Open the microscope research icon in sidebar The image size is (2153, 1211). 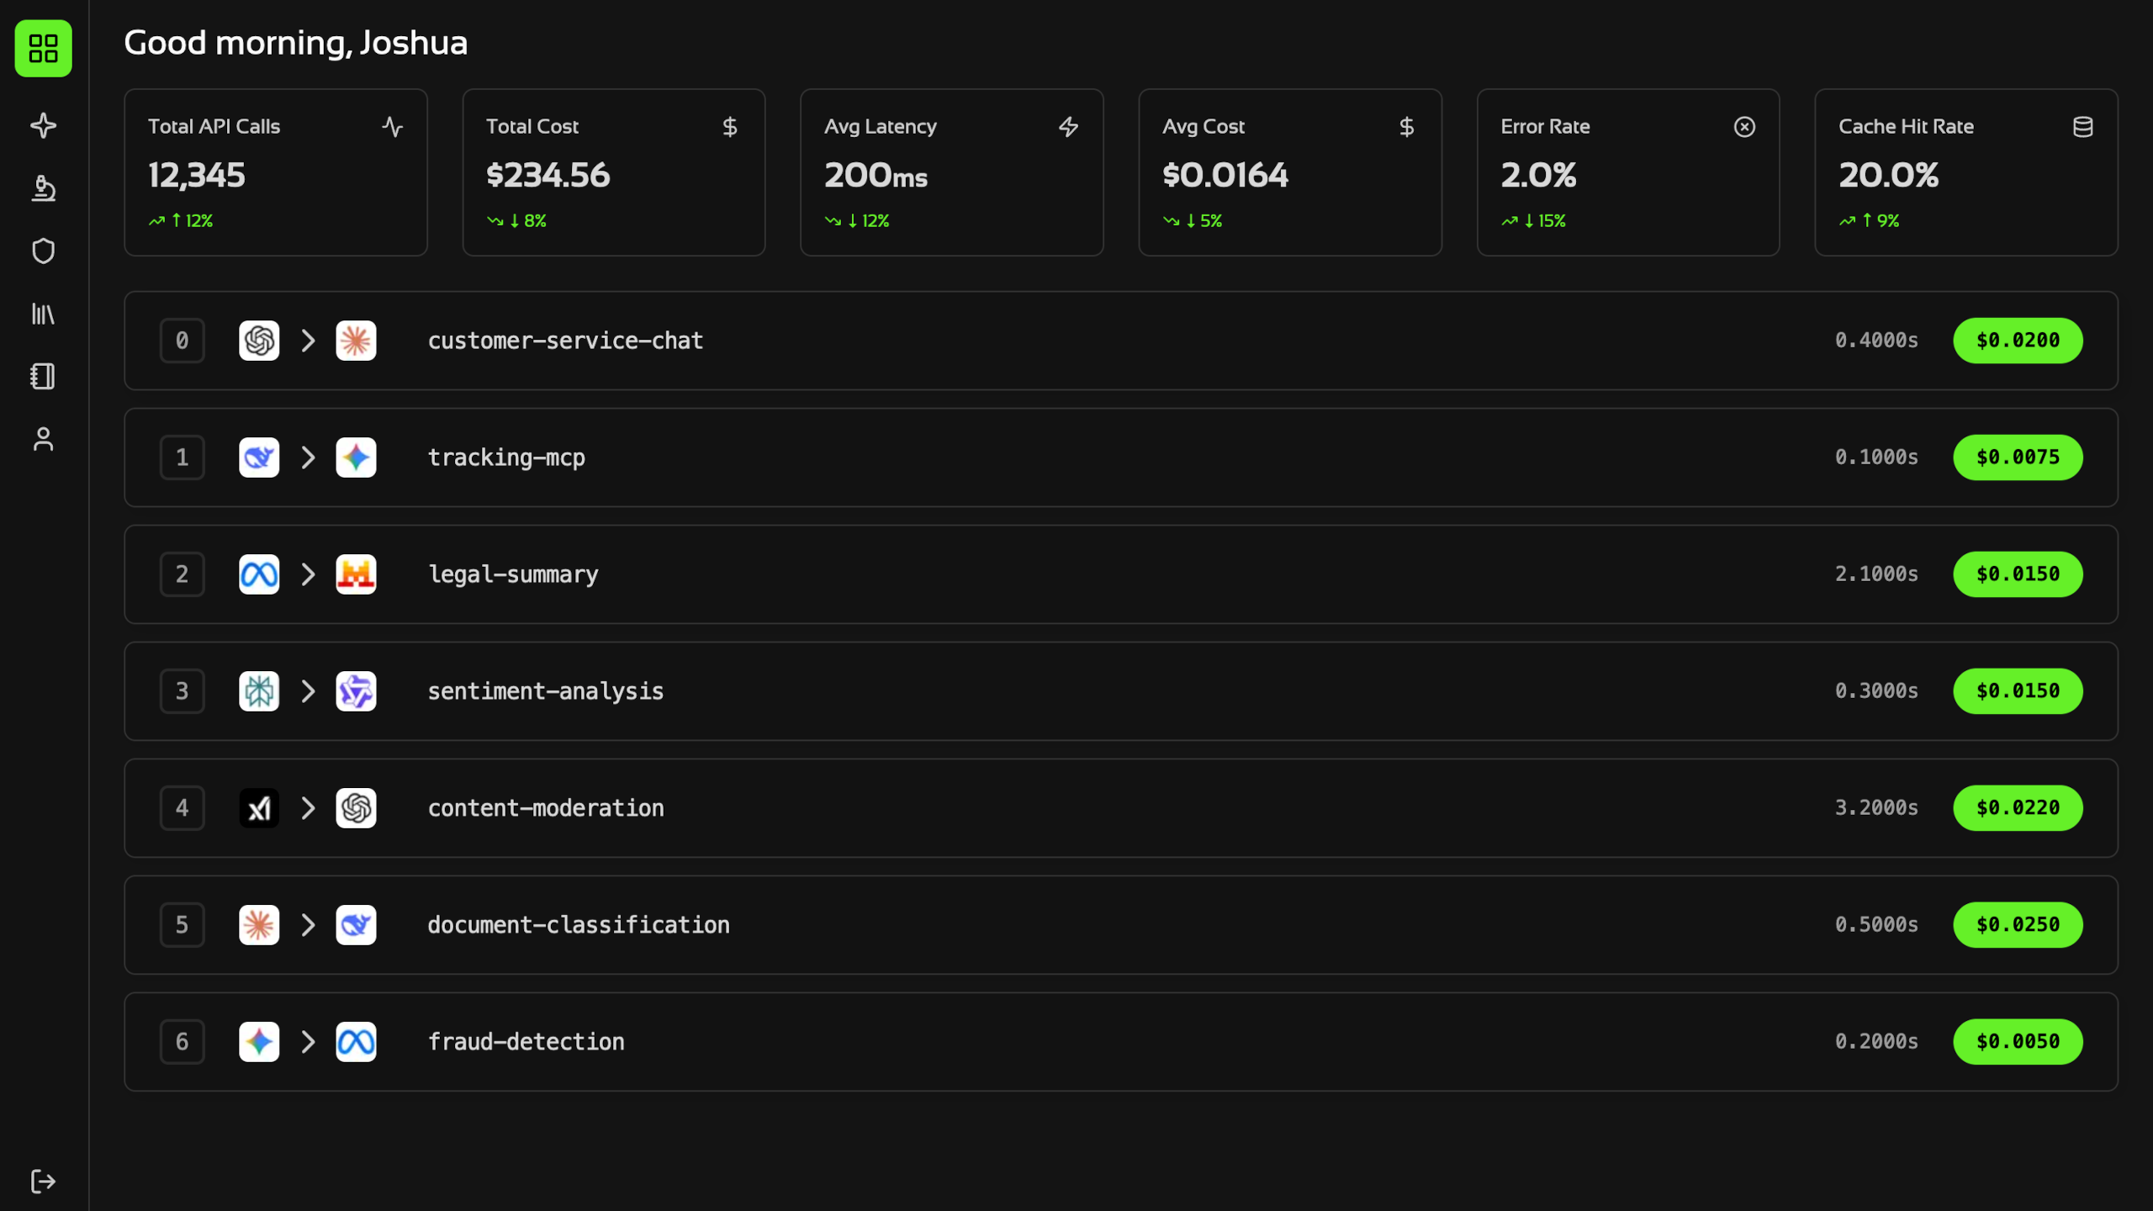tap(43, 188)
